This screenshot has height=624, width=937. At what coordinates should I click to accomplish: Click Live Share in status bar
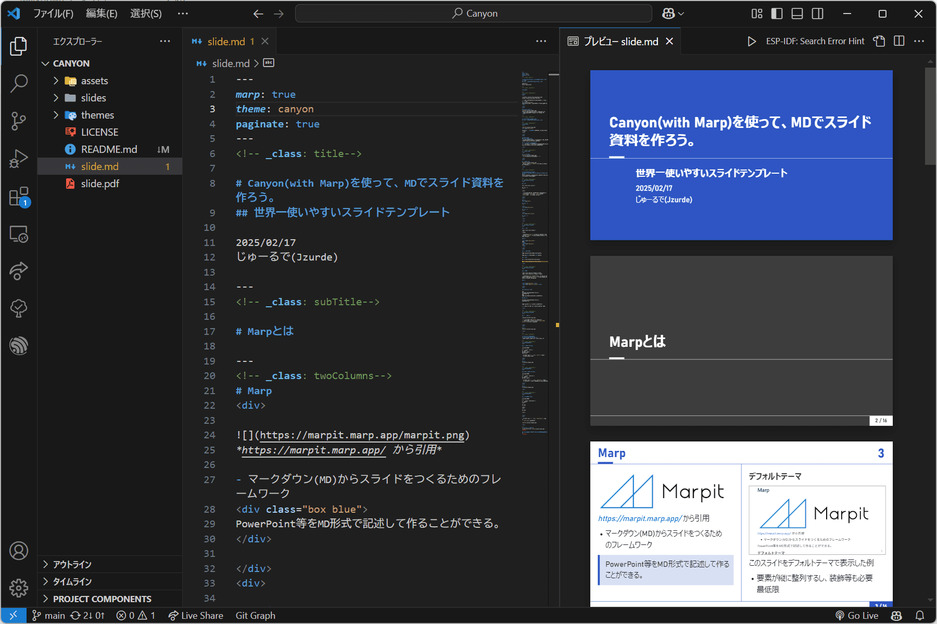tap(196, 616)
